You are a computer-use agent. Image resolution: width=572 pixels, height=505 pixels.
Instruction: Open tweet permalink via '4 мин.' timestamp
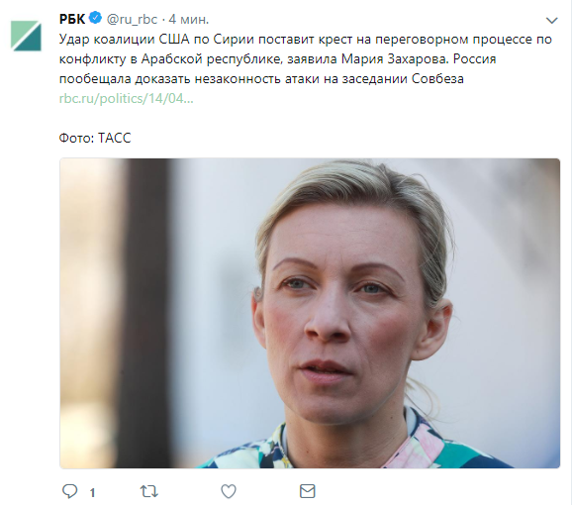[189, 19]
